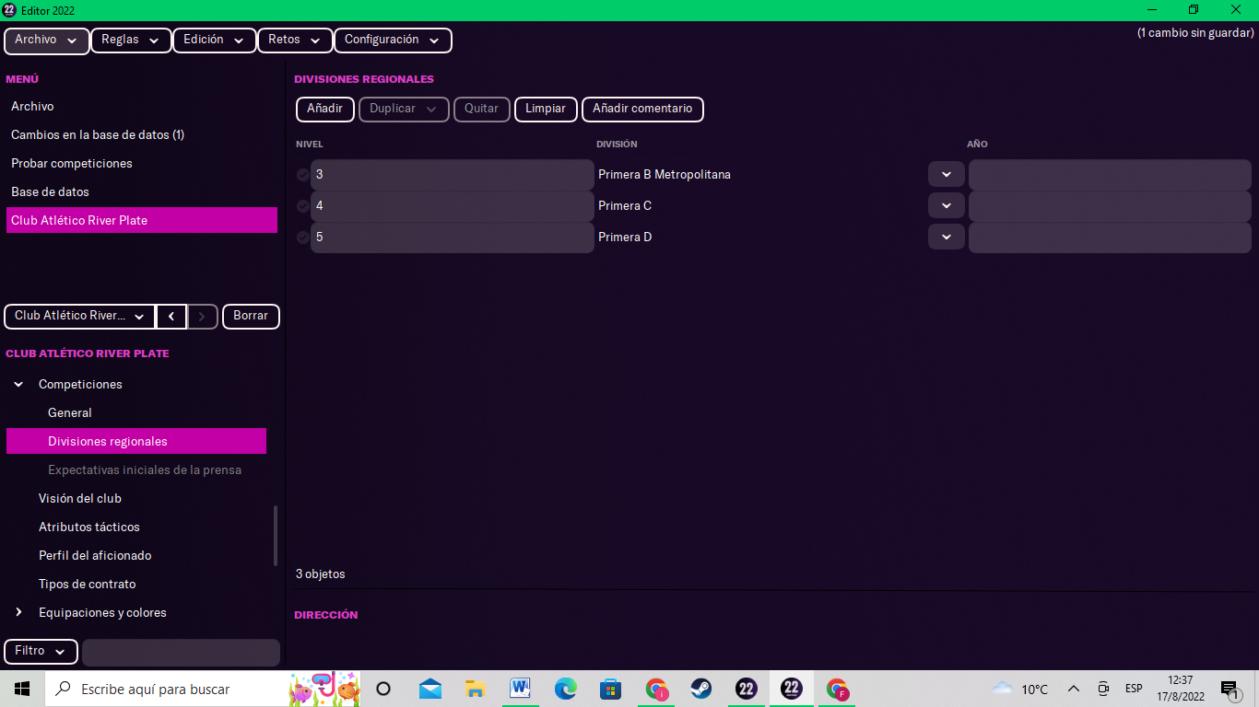Open division dropdown for Primera C
1259x707 pixels.
pyautogui.click(x=947, y=206)
